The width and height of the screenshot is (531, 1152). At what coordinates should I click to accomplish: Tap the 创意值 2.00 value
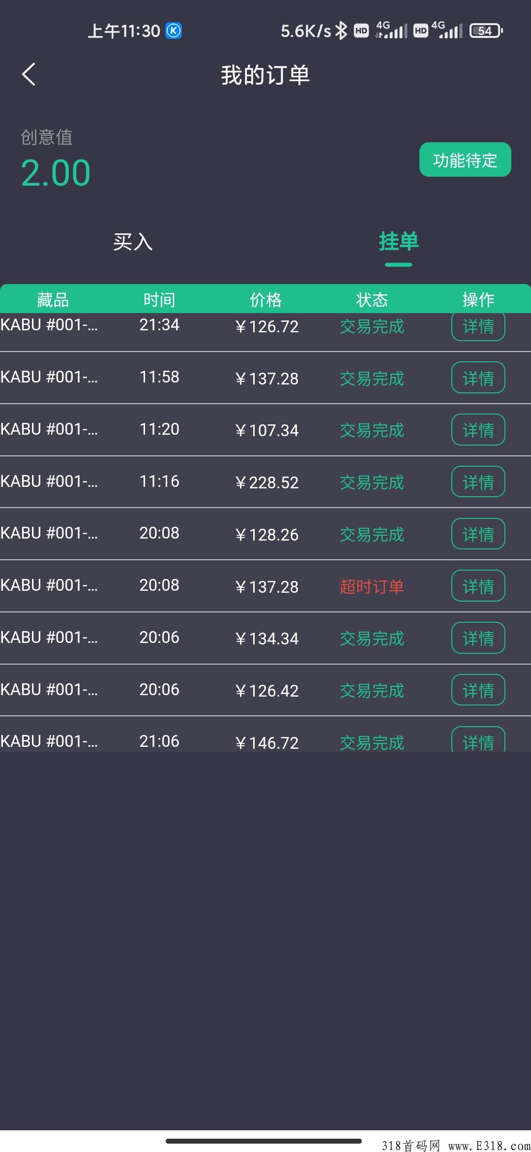pos(56,173)
